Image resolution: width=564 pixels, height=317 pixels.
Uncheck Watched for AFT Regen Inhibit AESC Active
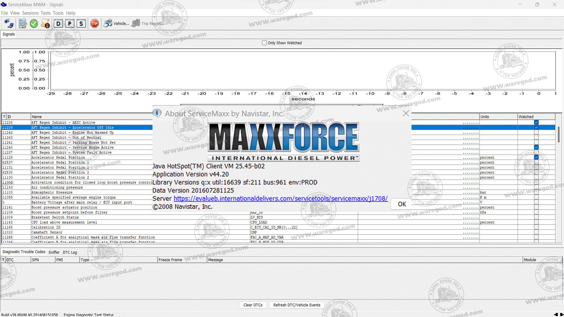tap(536, 122)
